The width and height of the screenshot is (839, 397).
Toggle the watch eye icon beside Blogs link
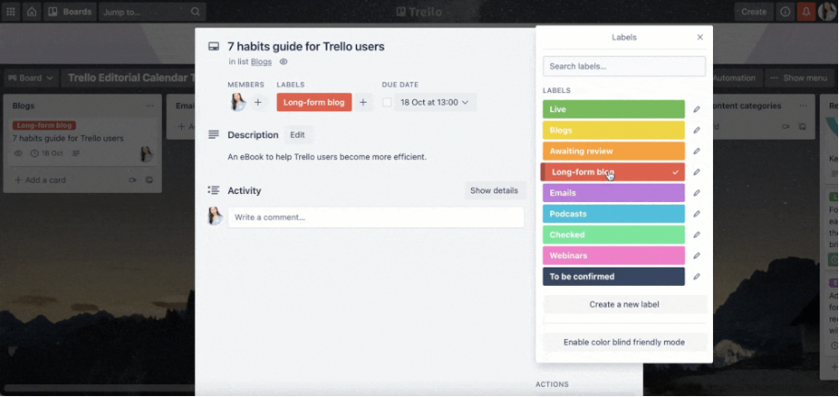click(x=283, y=62)
